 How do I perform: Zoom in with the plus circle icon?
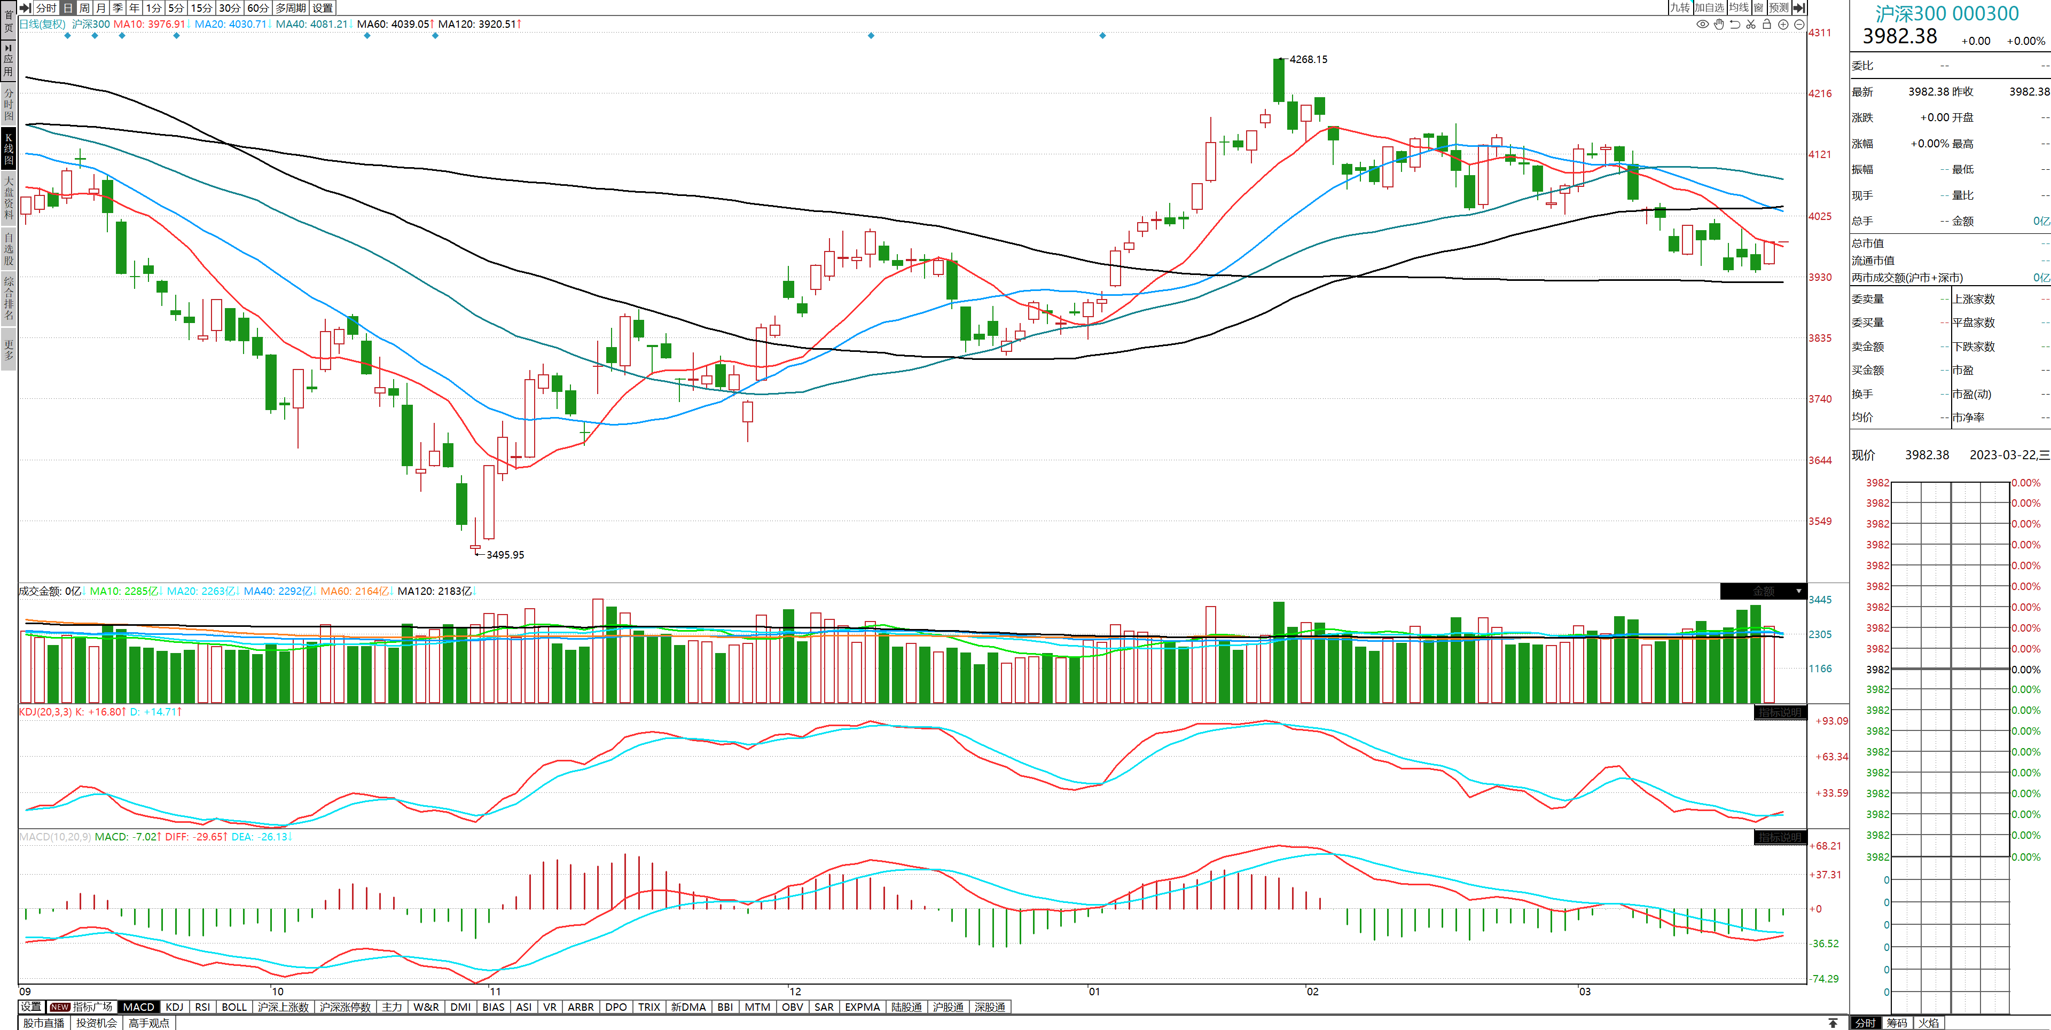(x=1783, y=24)
